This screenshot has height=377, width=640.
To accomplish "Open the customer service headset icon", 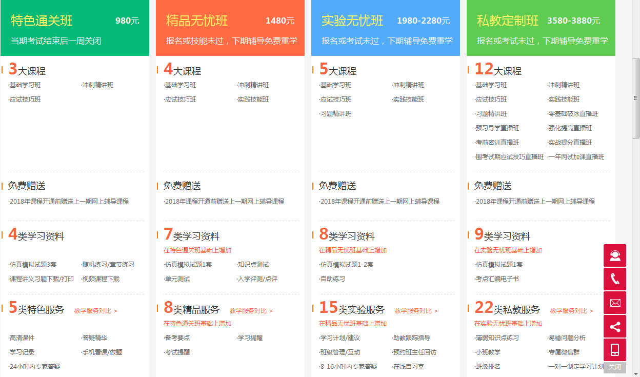I will (x=614, y=255).
